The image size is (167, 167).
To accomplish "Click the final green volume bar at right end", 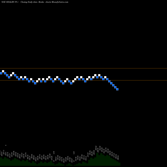I will (x=119, y=164).
